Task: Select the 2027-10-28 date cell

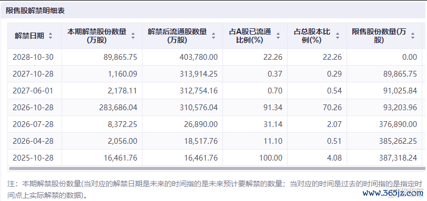Action: [x=33, y=74]
